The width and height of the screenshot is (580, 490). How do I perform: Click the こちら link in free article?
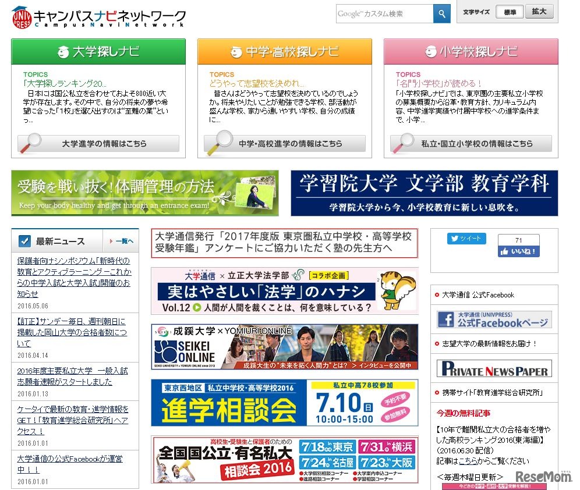point(468,461)
